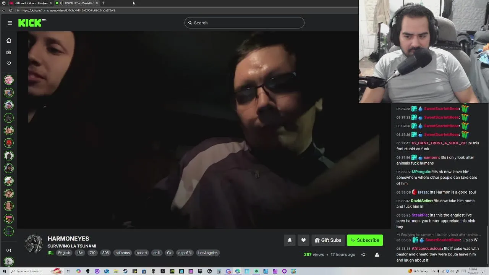
Task: Click the taskbar clock and date
Action: (x=474, y=271)
